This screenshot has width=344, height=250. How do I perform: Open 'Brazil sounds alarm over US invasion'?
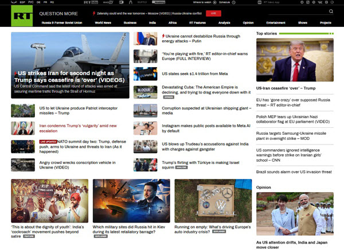tap(294, 172)
